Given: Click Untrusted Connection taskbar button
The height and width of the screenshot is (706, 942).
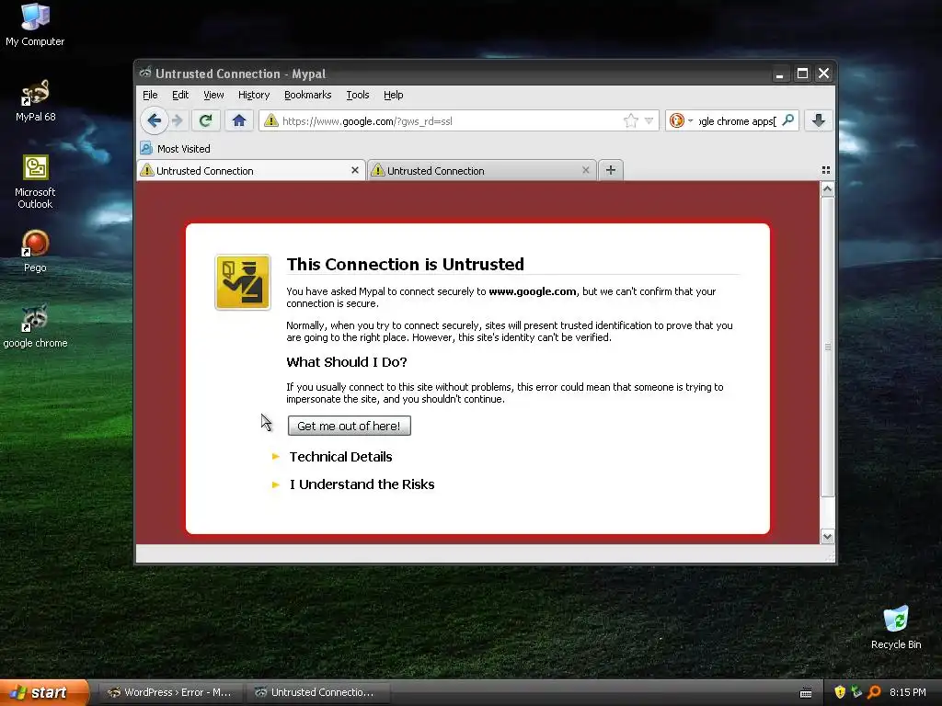Looking at the screenshot, I should pyautogui.click(x=317, y=692).
